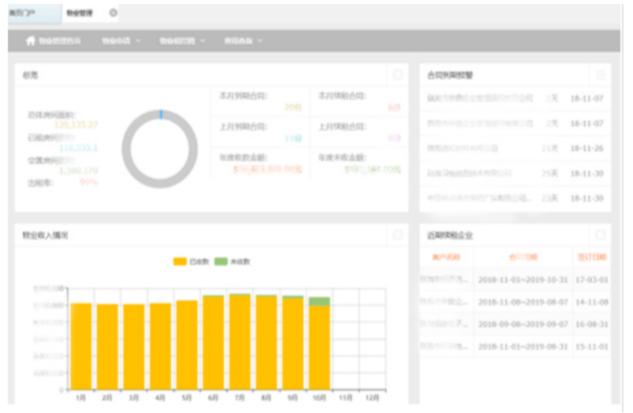
Task: Click the contract period 2018-09-08~2019-09-07
Action: 523,324
